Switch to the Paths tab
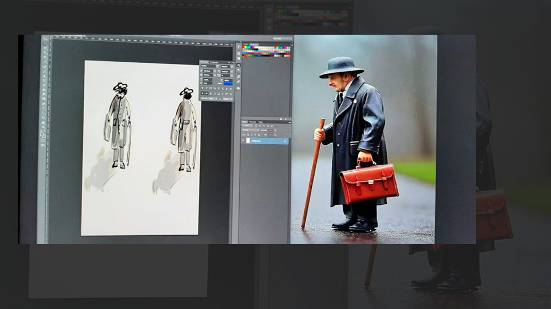551x309 pixels. tap(260, 122)
